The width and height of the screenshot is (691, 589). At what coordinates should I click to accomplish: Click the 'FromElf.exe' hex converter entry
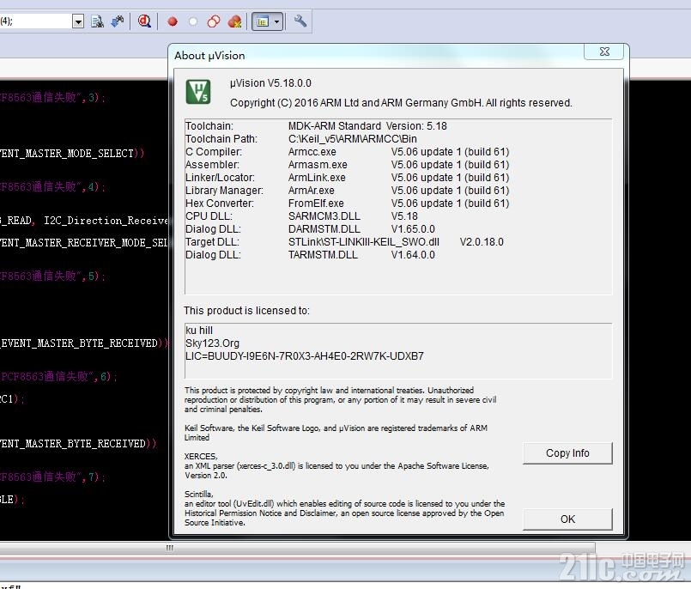pos(316,203)
